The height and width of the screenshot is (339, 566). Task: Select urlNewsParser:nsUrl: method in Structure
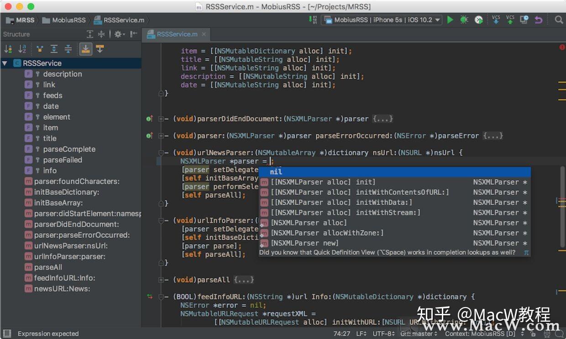(x=71, y=246)
